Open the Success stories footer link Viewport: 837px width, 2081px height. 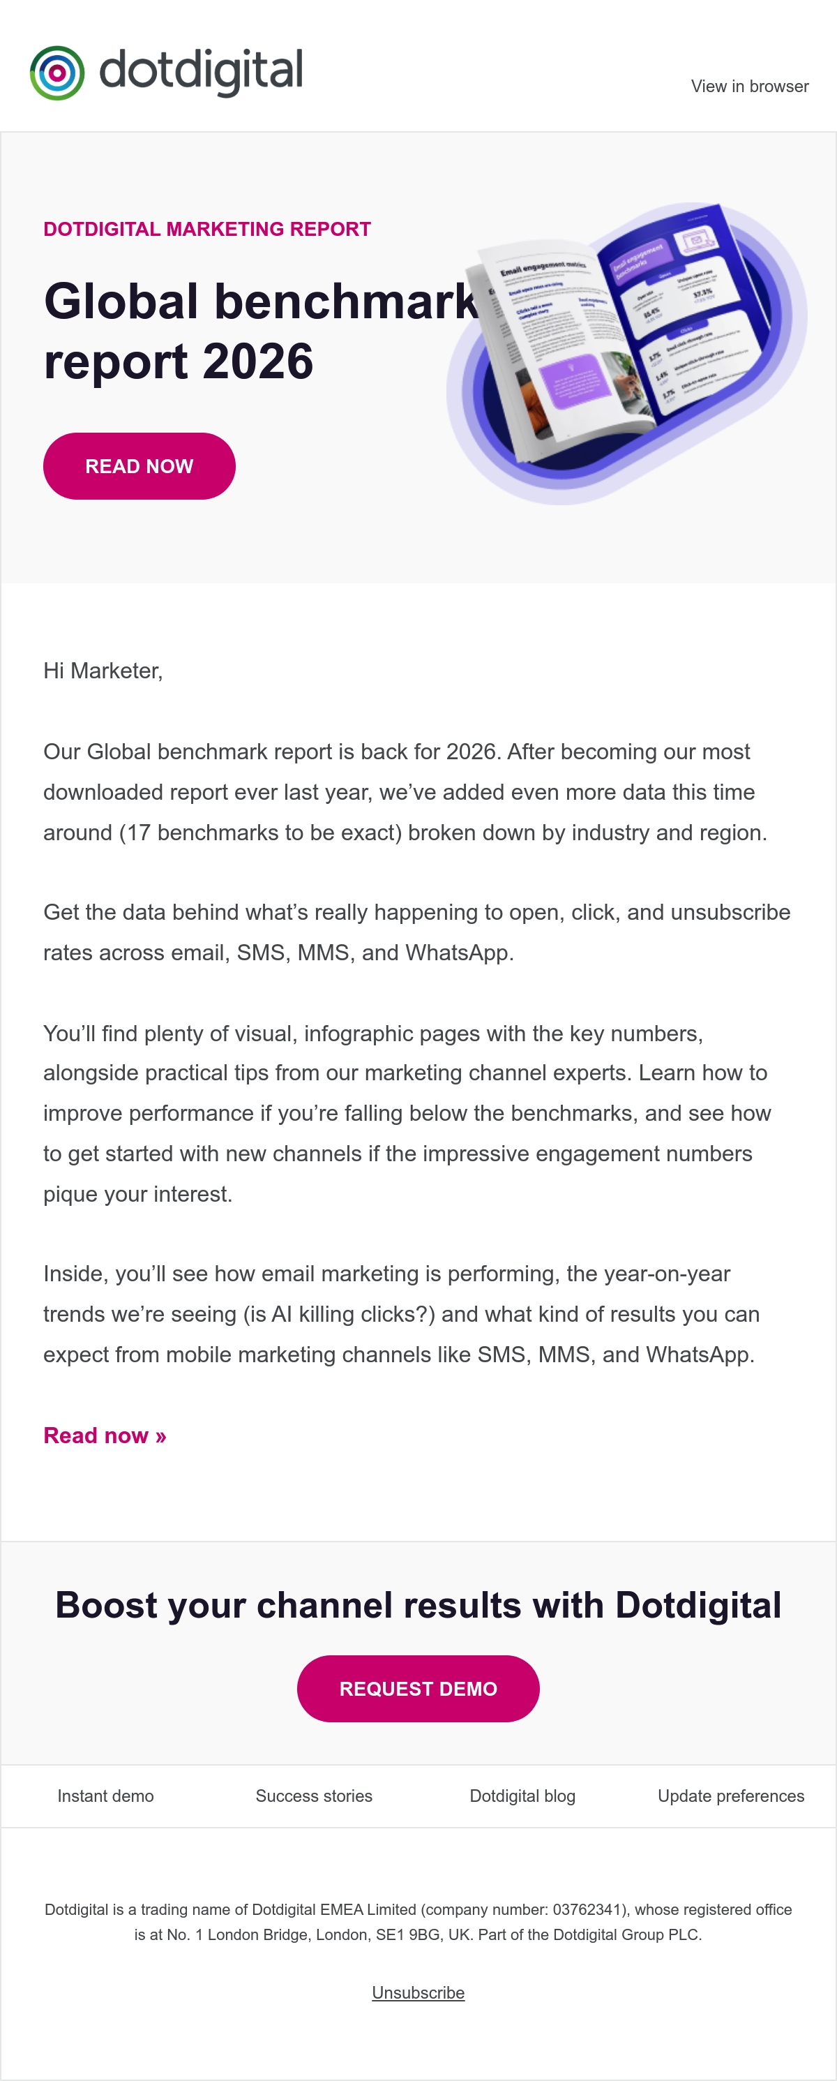coord(314,1796)
